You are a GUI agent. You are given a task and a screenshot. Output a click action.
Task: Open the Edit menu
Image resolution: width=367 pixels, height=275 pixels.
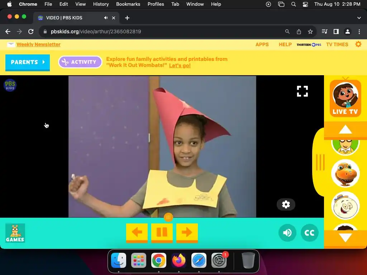(64, 4)
